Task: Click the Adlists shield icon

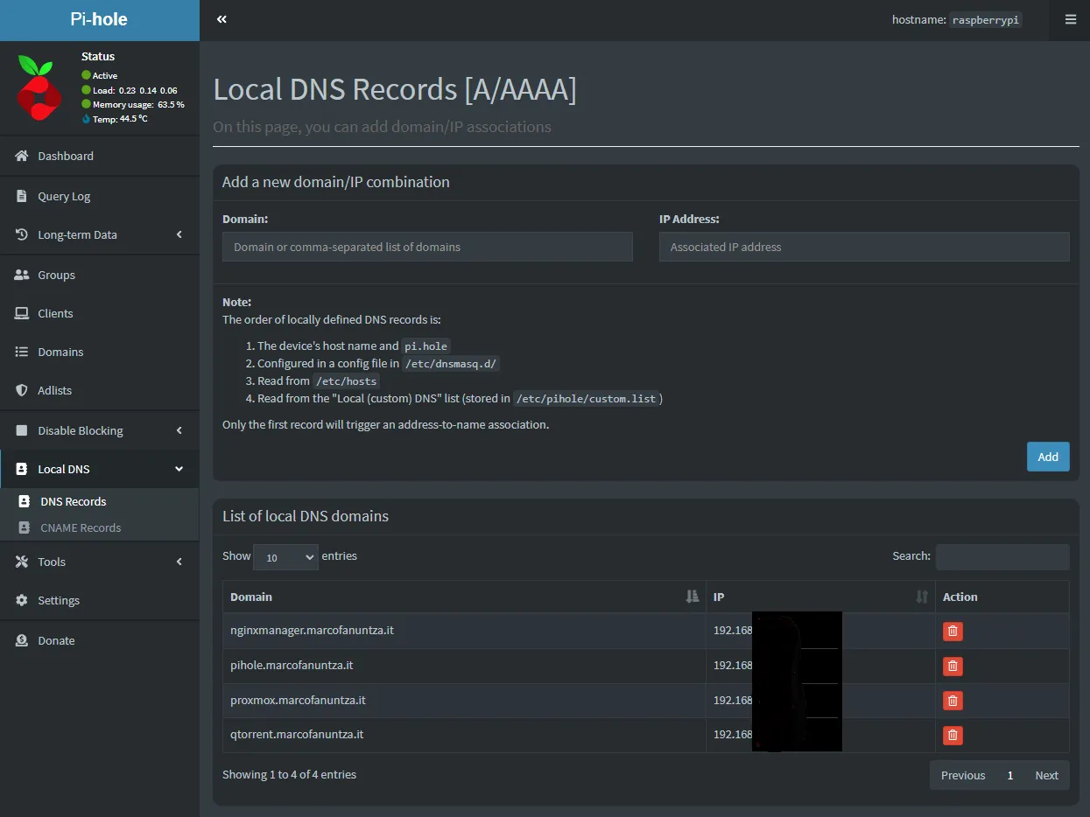Action: (x=22, y=390)
